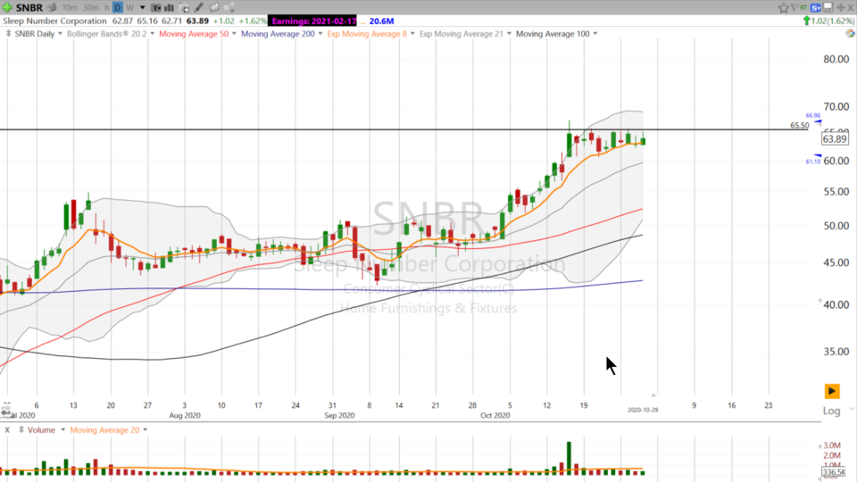Select the hourly h timeframe
This screenshot has width=857, height=482.
(x=106, y=8)
